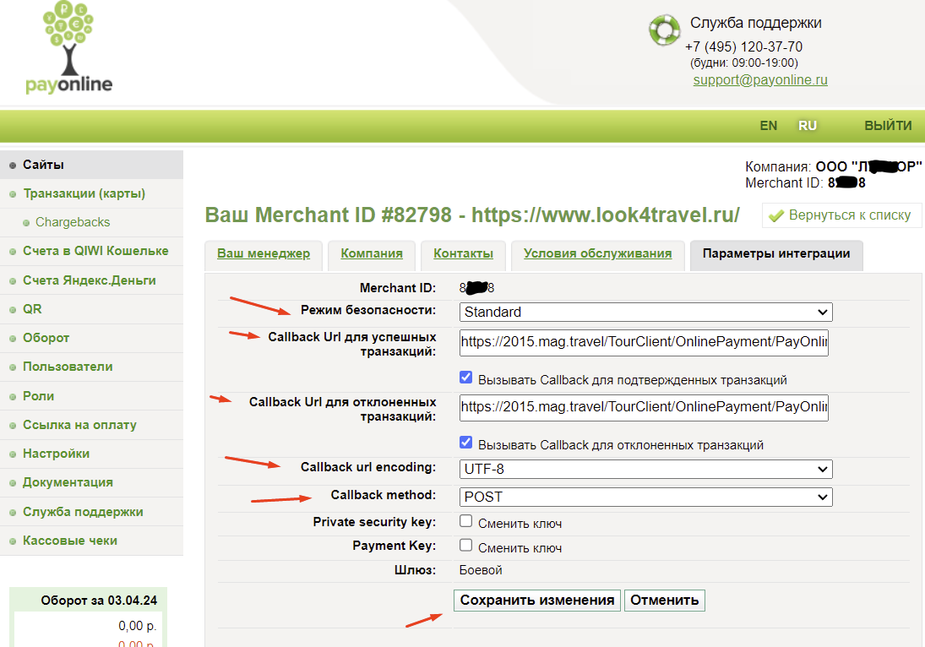Click the support lifebuoy icon

(664, 30)
